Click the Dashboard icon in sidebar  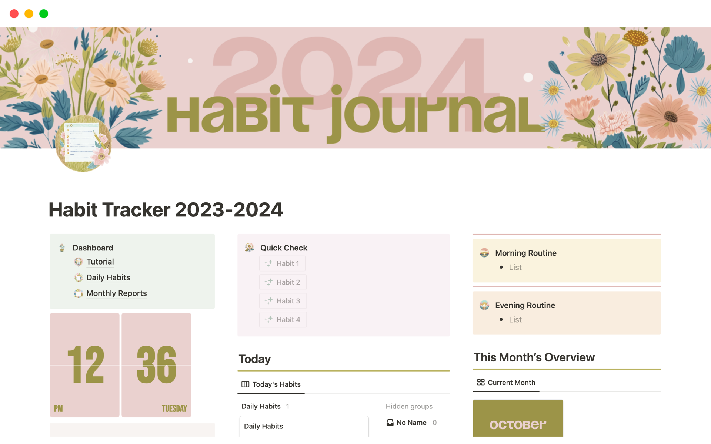click(x=62, y=247)
